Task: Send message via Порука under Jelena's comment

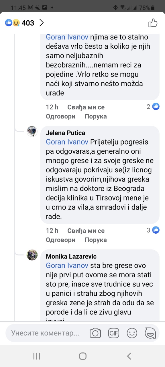Action: tap(96, 240)
